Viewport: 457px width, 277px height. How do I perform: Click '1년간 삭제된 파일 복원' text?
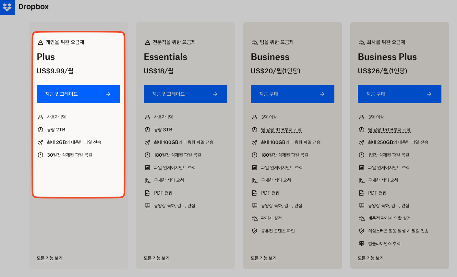pyautogui.click(x=389, y=155)
